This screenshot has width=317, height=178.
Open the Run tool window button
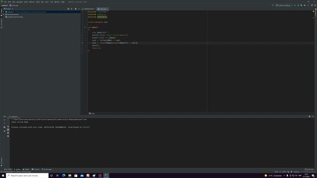click(x=17, y=169)
